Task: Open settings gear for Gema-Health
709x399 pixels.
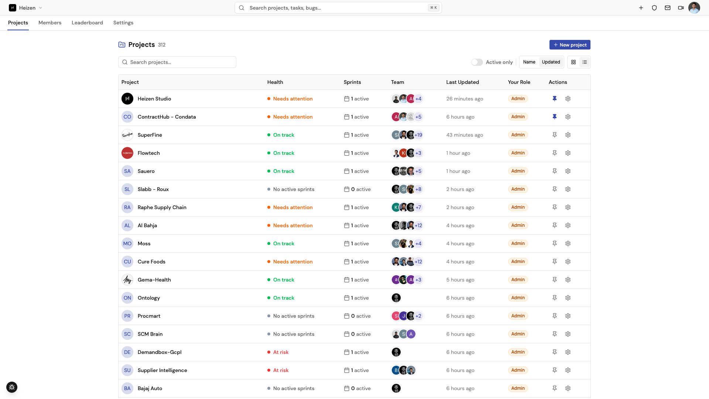Action: pyautogui.click(x=568, y=280)
